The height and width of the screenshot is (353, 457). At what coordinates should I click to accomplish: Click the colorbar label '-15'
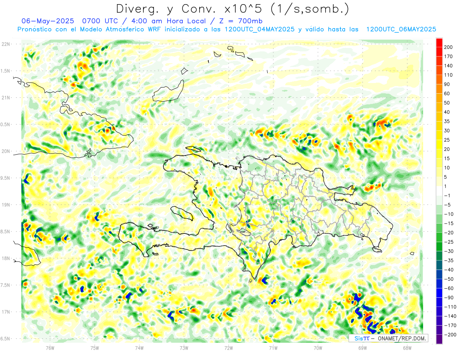pos(449,223)
